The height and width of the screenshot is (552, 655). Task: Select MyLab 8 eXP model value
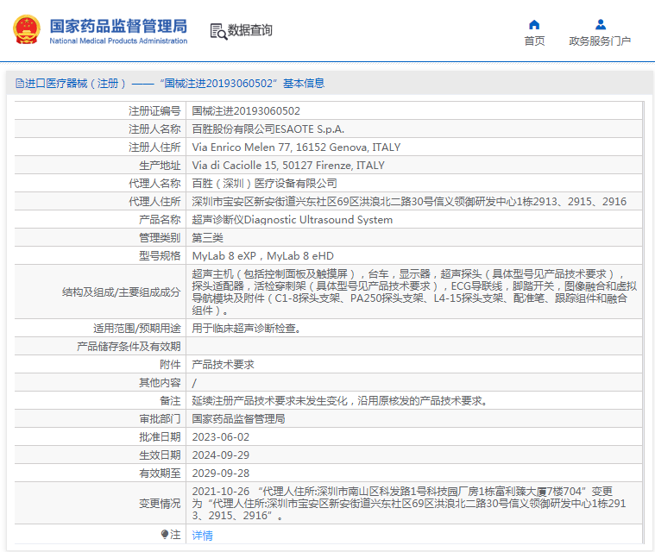click(262, 256)
